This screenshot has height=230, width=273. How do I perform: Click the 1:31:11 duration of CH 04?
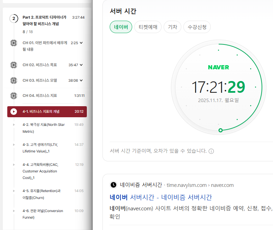coord(79,96)
